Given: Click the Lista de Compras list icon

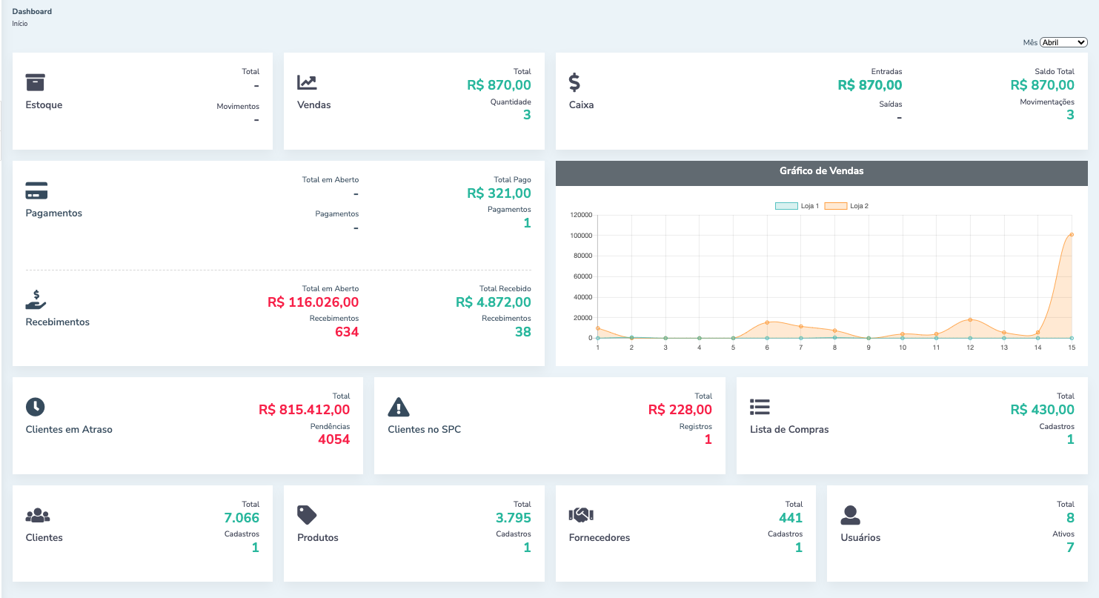Looking at the screenshot, I should 760,407.
